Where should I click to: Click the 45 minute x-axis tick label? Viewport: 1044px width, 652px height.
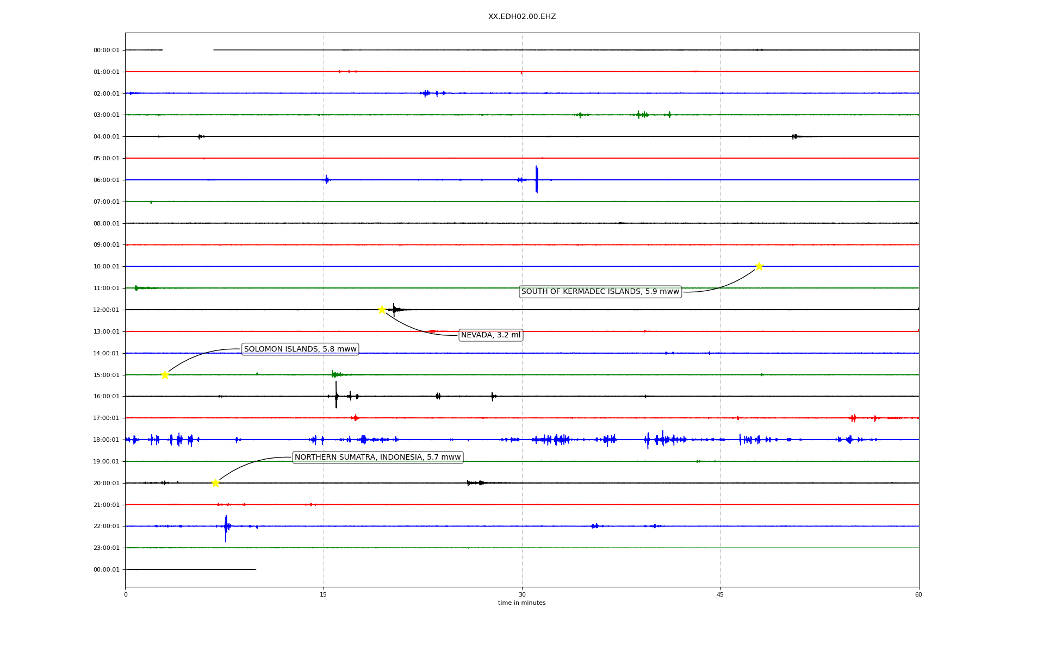pyautogui.click(x=720, y=594)
